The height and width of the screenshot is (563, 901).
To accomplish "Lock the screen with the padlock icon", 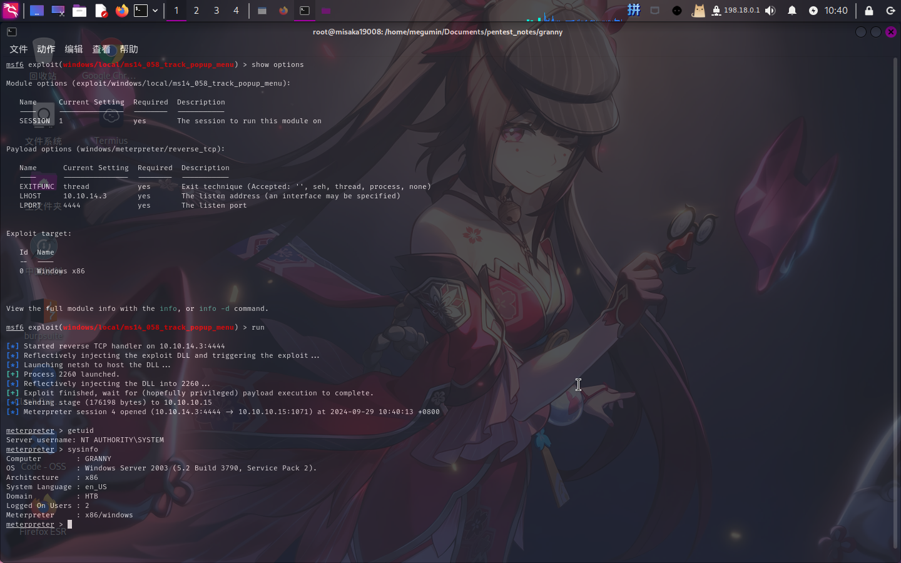I will coord(869,11).
